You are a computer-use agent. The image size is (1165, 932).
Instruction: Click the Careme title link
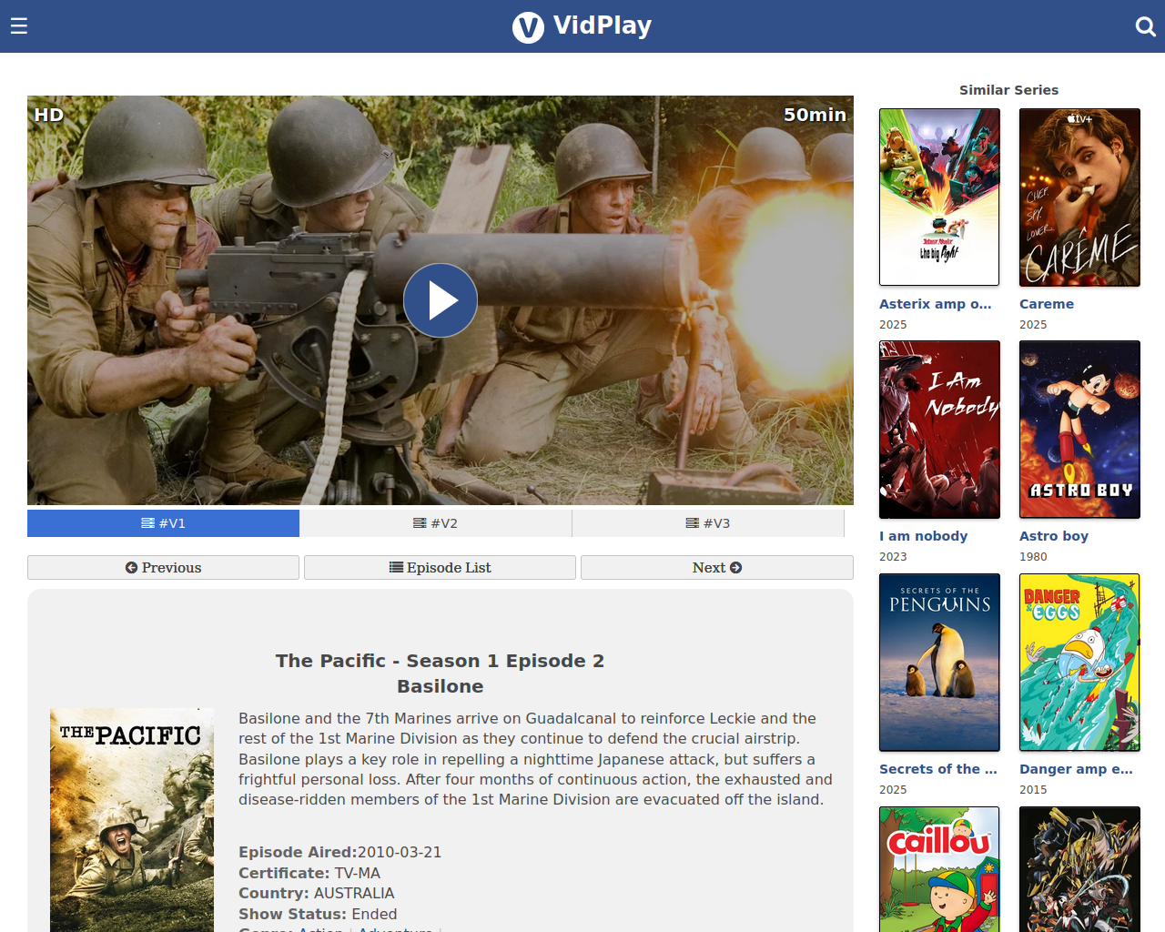[x=1047, y=304]
